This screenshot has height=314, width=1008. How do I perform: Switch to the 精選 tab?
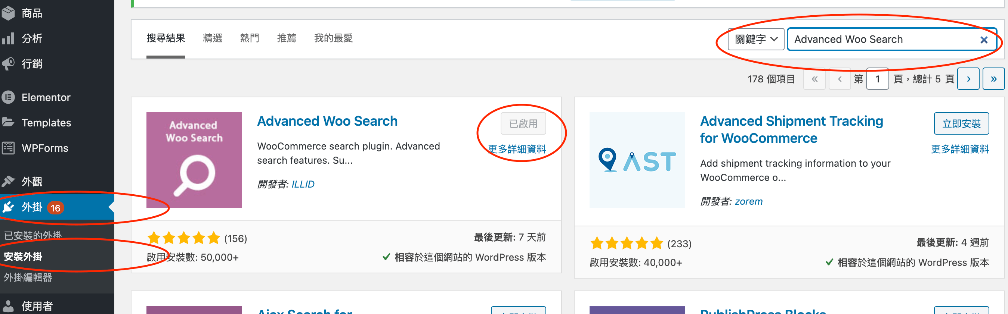(213, 38)
